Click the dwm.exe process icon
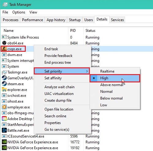 click(x=4, y=55)
